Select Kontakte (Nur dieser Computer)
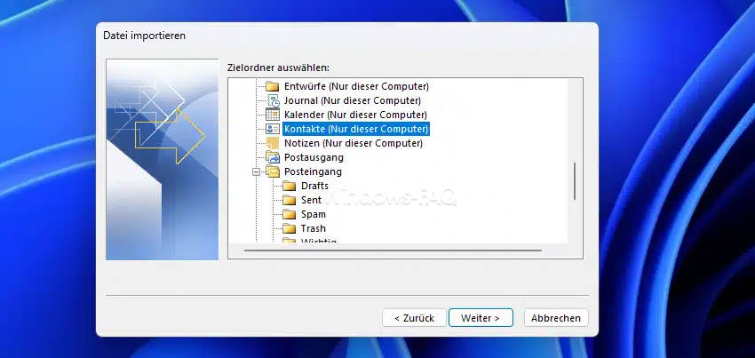755x358 pixels. pyautogui.click(x=356, y=129)
